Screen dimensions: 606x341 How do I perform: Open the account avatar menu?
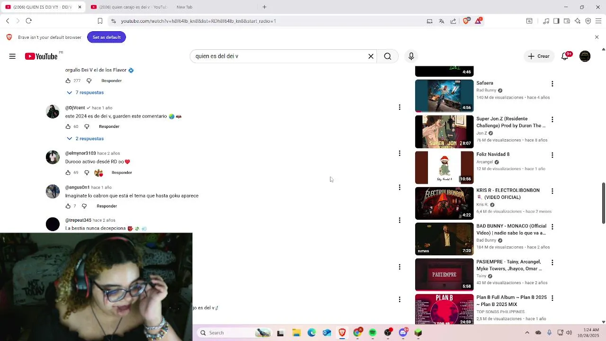coord(585,56)
